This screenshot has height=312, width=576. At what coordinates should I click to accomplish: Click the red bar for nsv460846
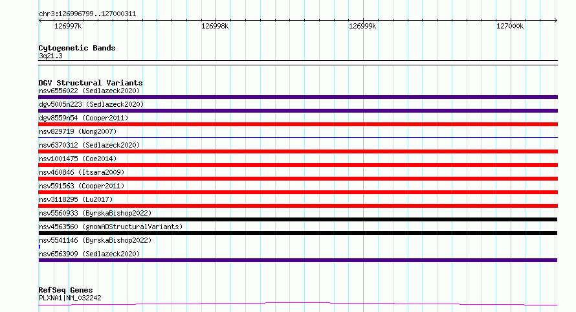[x=298, y=179]
